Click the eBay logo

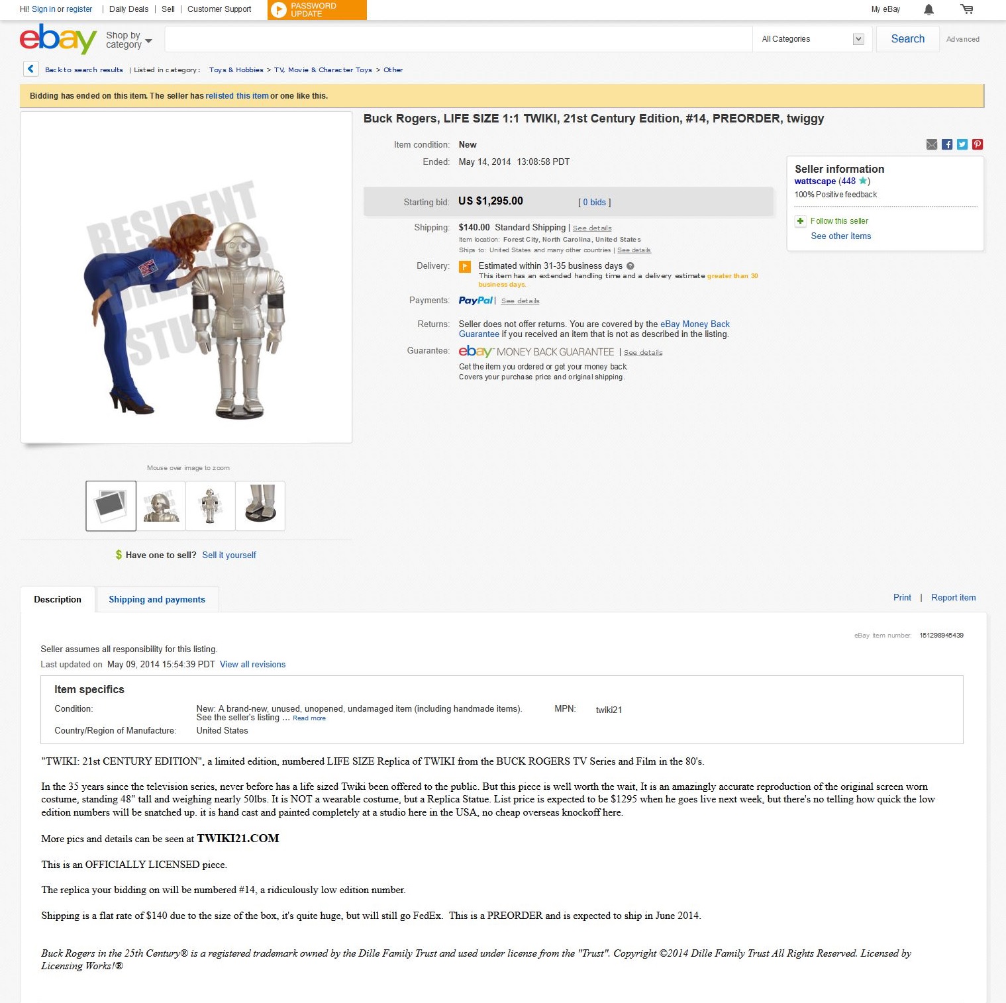(58, 39)
